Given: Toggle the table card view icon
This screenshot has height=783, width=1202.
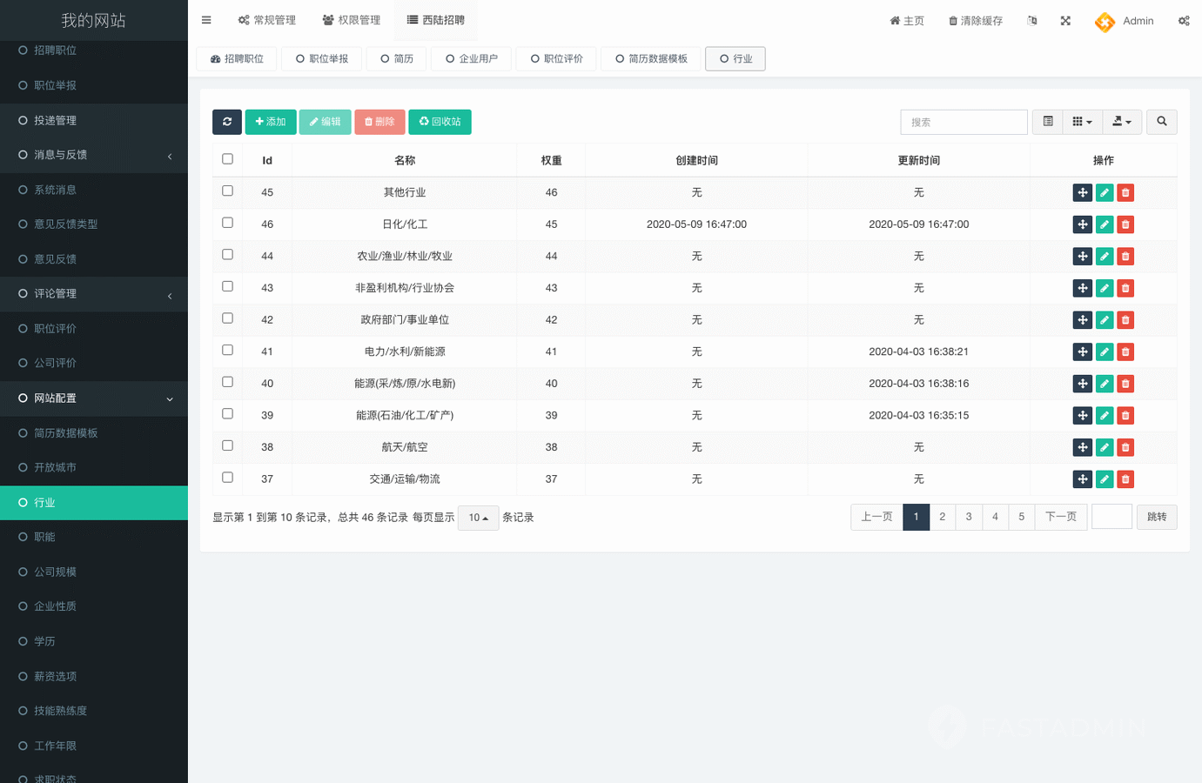Looking at the screenshot, I should 1048,122.
